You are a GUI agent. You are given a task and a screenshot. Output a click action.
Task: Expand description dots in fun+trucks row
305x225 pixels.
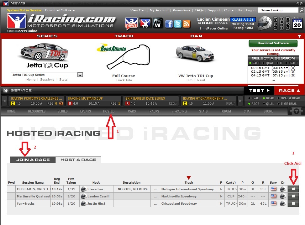155,204
